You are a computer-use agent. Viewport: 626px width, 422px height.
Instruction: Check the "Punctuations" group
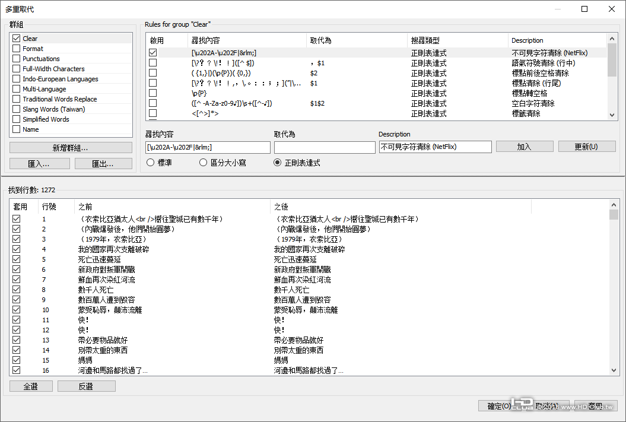click(17, 58)
